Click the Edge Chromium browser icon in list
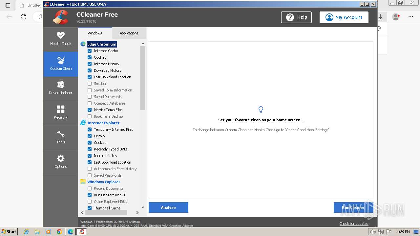Image resolution: width=420 pixels, height=236 pixels. 83,44
